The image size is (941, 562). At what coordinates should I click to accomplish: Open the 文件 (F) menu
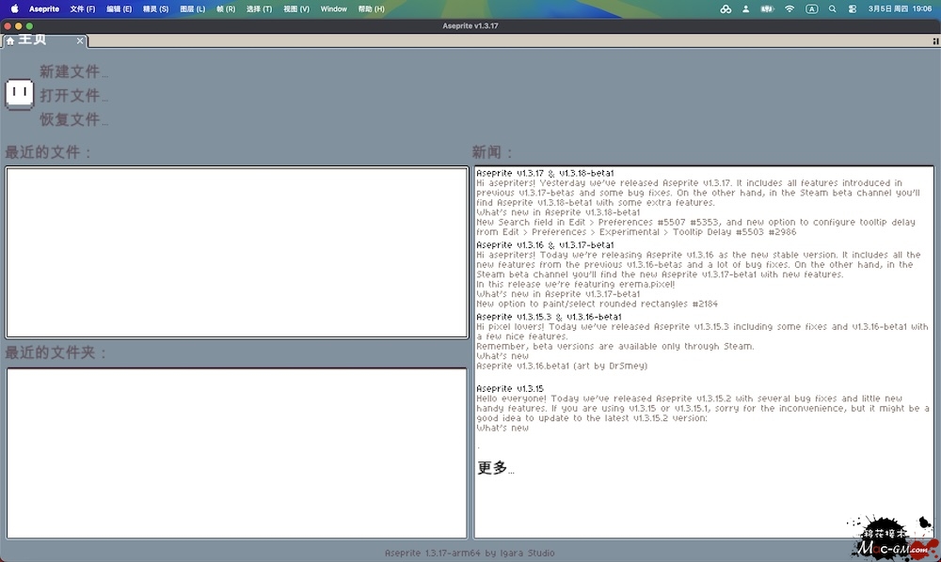pyautogui.click(x=83, y=8)
